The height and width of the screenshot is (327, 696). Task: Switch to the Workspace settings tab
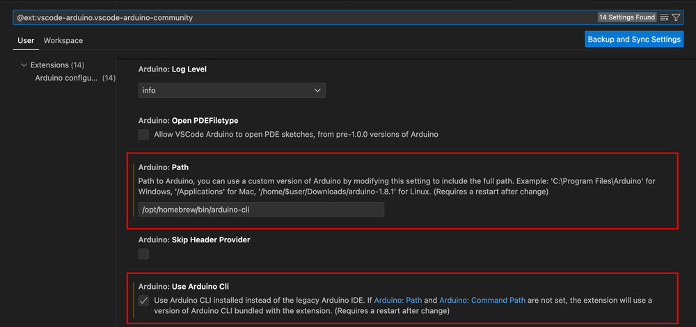[63, 41]
